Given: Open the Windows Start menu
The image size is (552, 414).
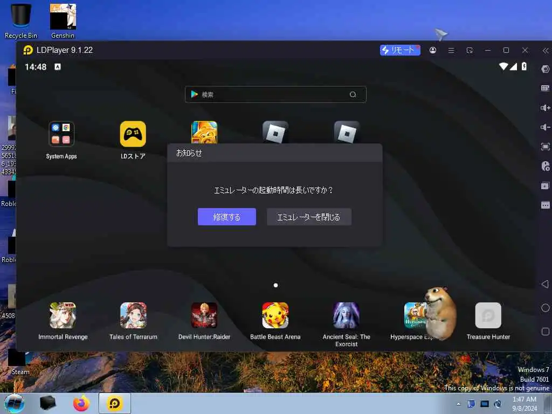Looking at the screenshot, I should tap(15, 403).
